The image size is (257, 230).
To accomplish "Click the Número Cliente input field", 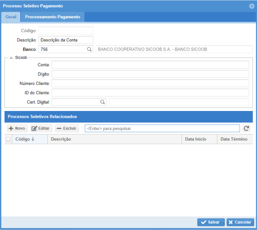I will [150, 84].
